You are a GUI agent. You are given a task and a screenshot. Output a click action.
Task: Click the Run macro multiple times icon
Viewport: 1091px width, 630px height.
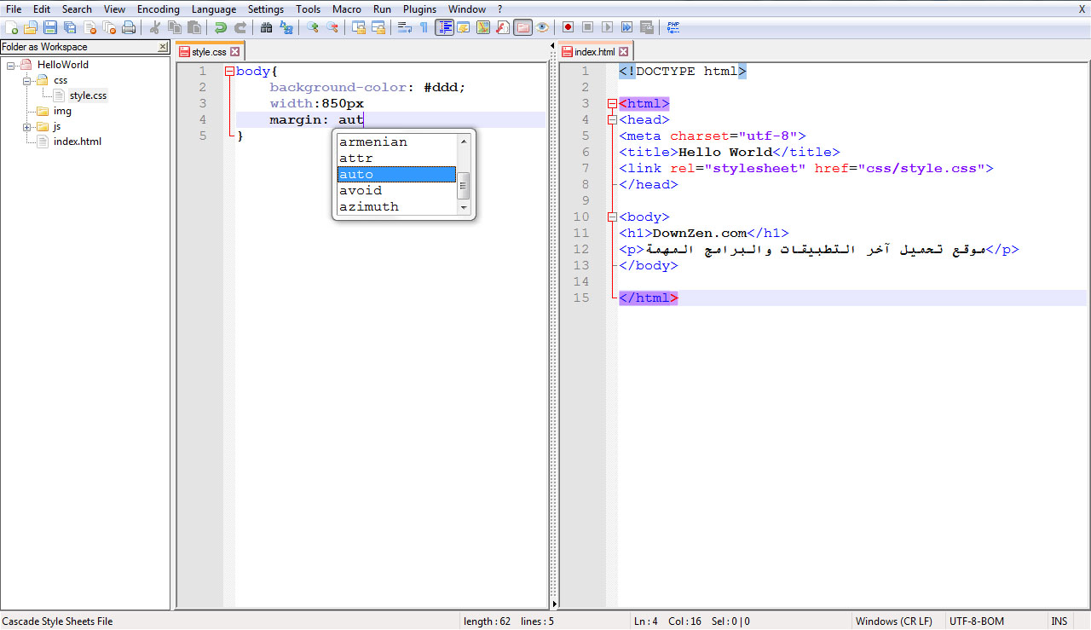coord(626,27)
